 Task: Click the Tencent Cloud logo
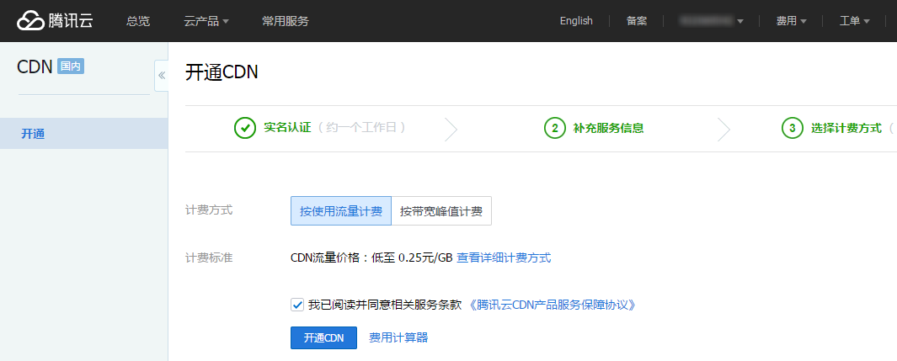(x=55, y=21)
